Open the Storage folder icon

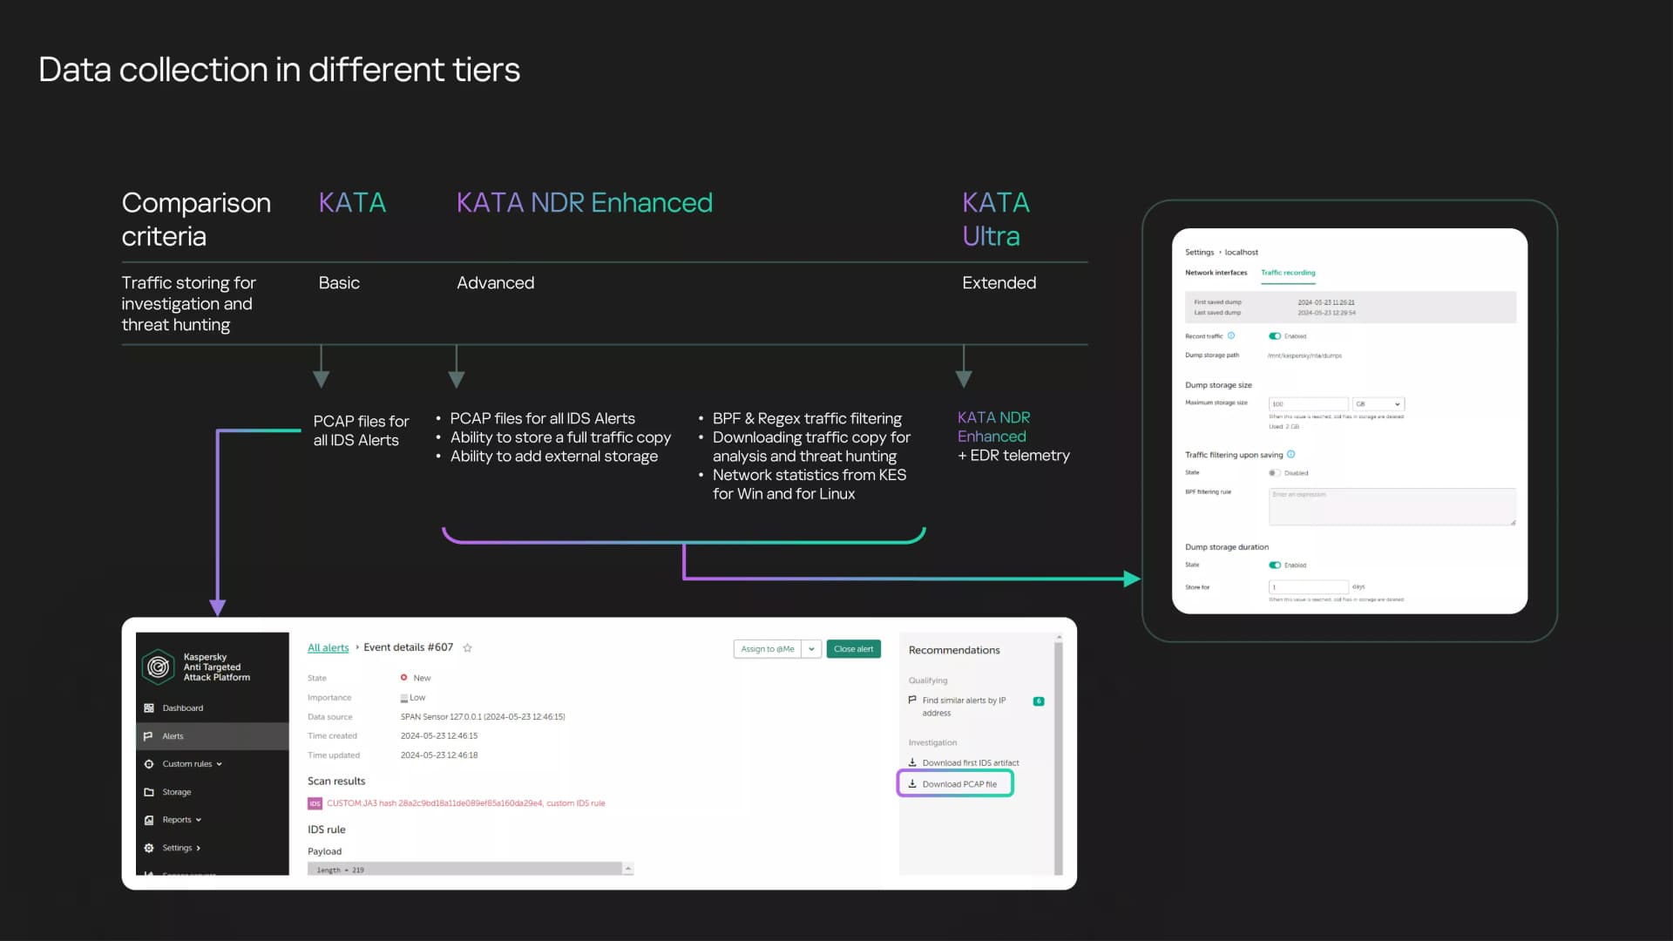tap(148, 792)
